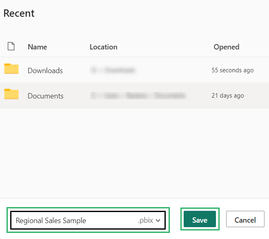Sort by the Opened column header
The height and width of the screenshot is (239, 269).
coord(226,47)
